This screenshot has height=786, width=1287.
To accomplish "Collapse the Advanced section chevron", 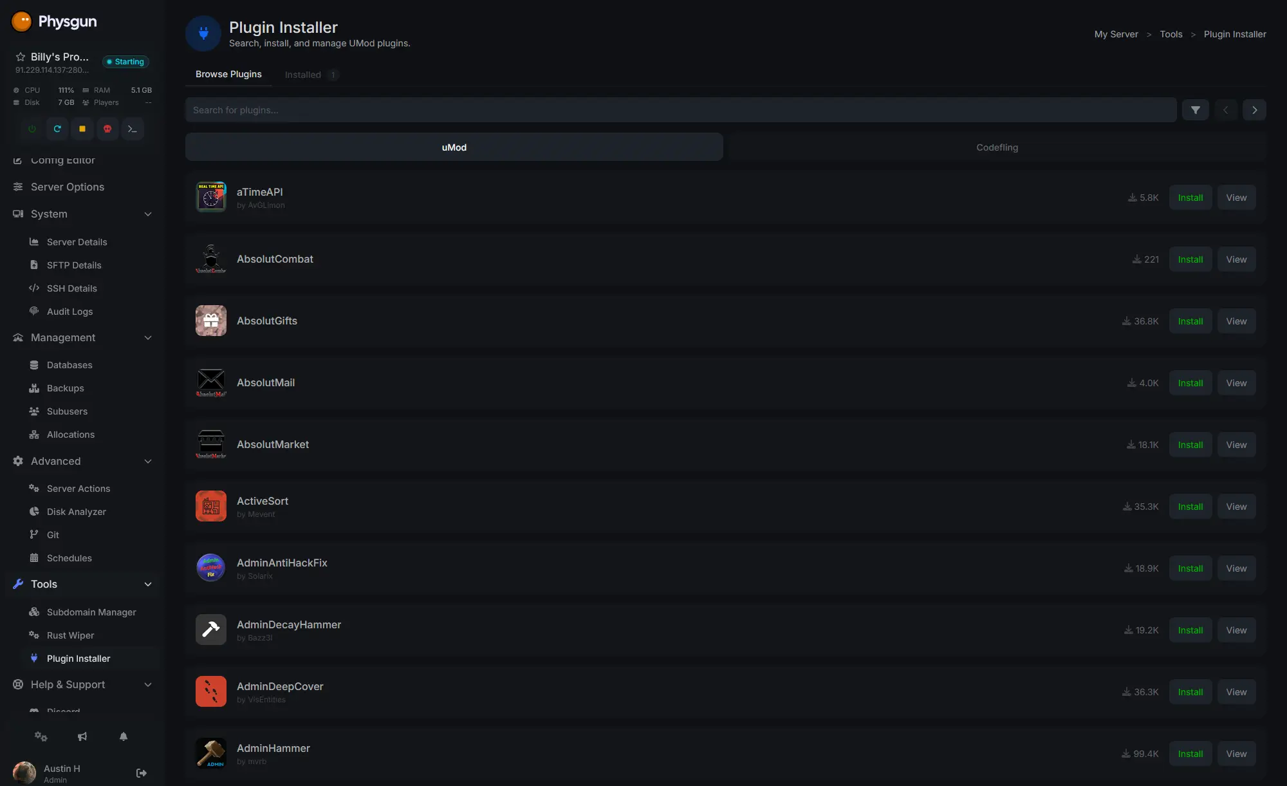I will pos(148,462).
